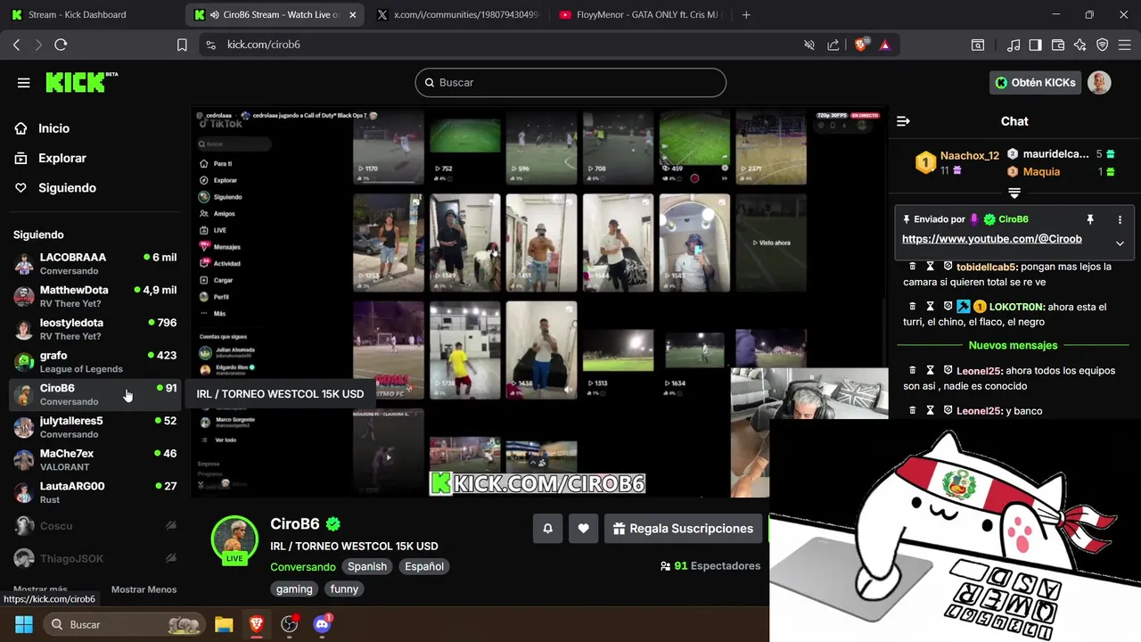Click CiroB6 live avatar

pyautogui.click(x=234, y=539)
